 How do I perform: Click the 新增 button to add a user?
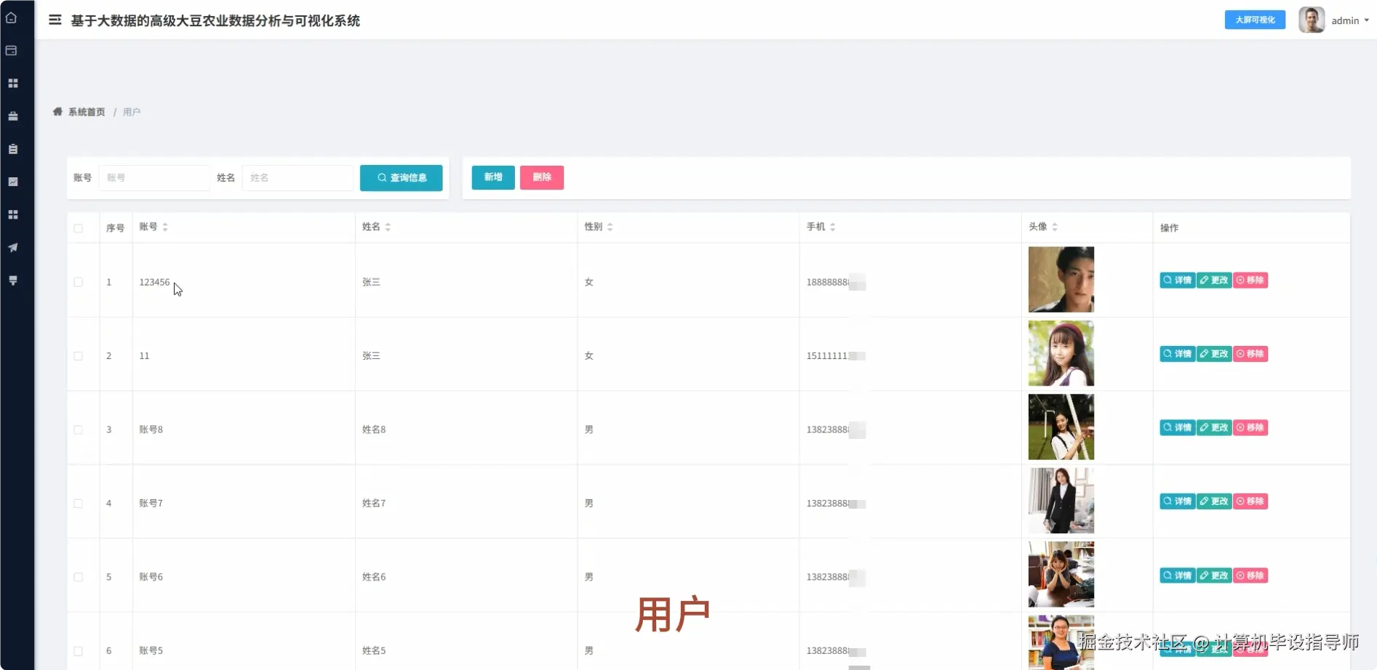point(492,177)
